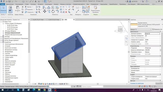Open the Аннотации ribbon tab
Screen dimensions: 163x92
pos(49,4)
